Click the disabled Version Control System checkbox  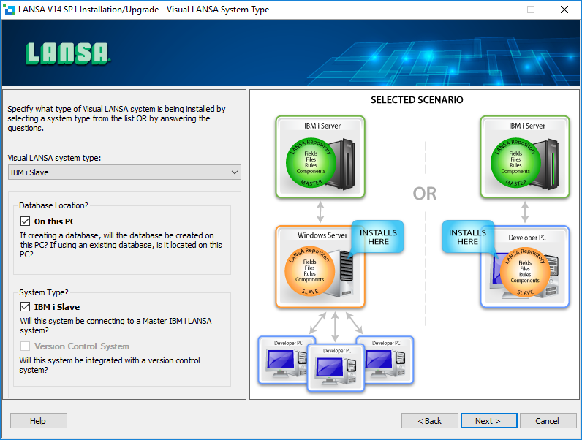[x=26, y=346]
